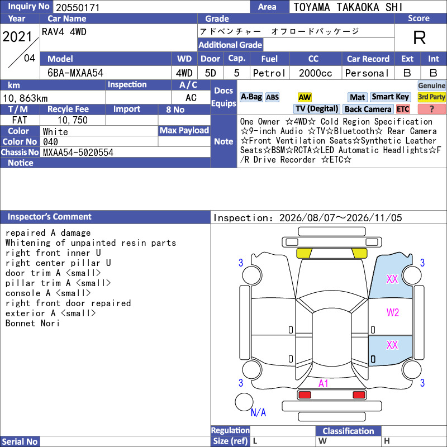This screenshot has width=447, height=447.
Task: Click the N/A spare tire circle
Action: point(244,402)
